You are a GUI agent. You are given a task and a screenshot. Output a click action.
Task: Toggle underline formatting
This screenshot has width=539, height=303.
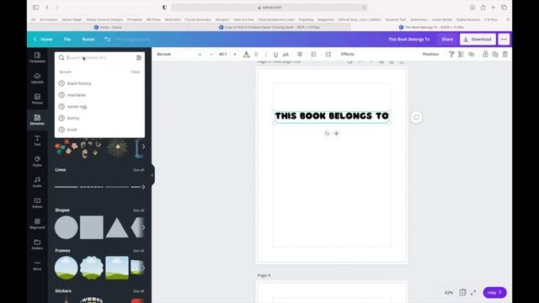point(275,54)
